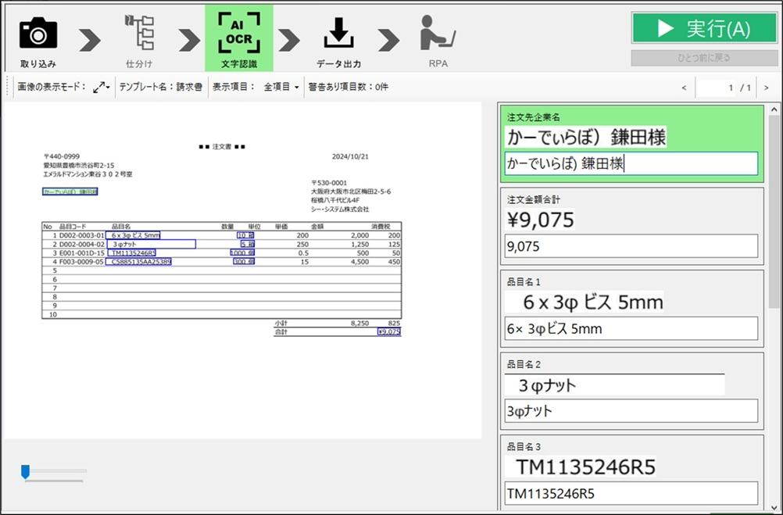Image resolution: width=783 pixels, height=515 pixels.
Task: Click the テンプレート名：請求書 toolbar label
Action: click(160, 88)
